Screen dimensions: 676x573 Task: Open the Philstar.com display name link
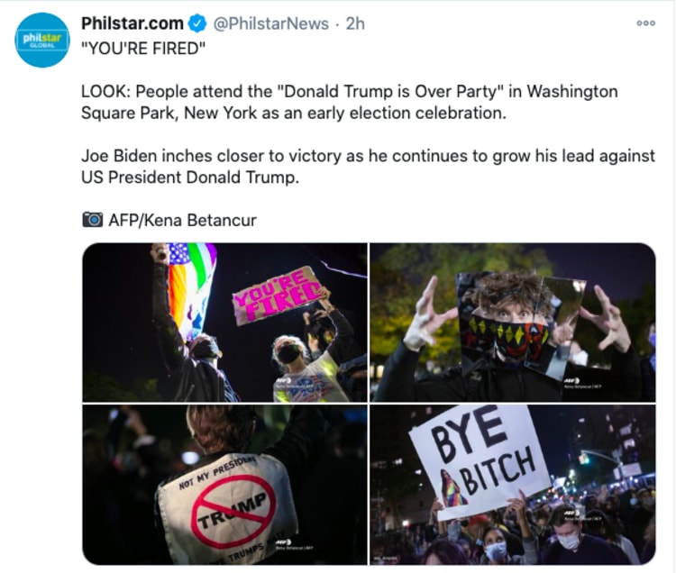pos(132,23)
